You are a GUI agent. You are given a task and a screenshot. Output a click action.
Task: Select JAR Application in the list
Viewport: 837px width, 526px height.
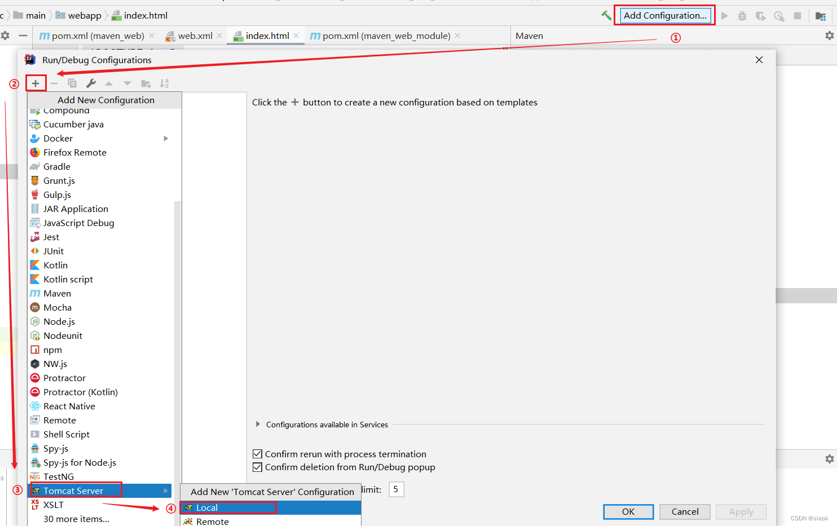point(100,209)
